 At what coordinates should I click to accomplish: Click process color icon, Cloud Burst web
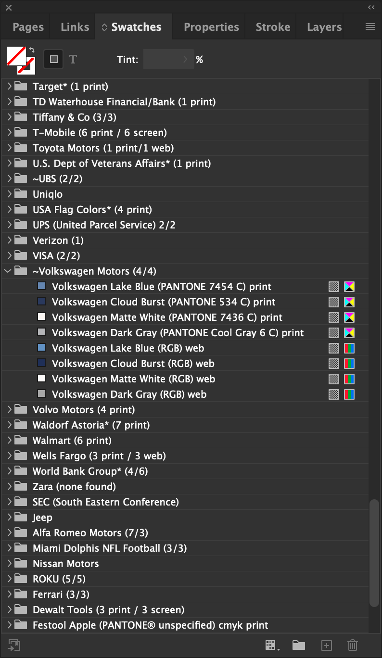point(333,364)
